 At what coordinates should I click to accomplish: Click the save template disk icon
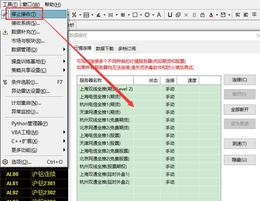tap(223, 15)
